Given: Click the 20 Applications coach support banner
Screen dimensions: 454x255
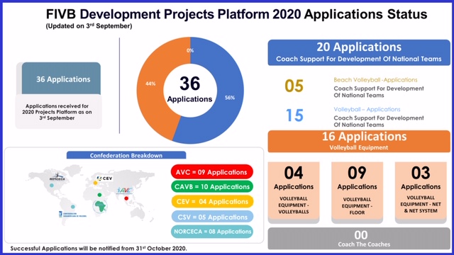Looking at the screenshot, I should pos(359,52).
